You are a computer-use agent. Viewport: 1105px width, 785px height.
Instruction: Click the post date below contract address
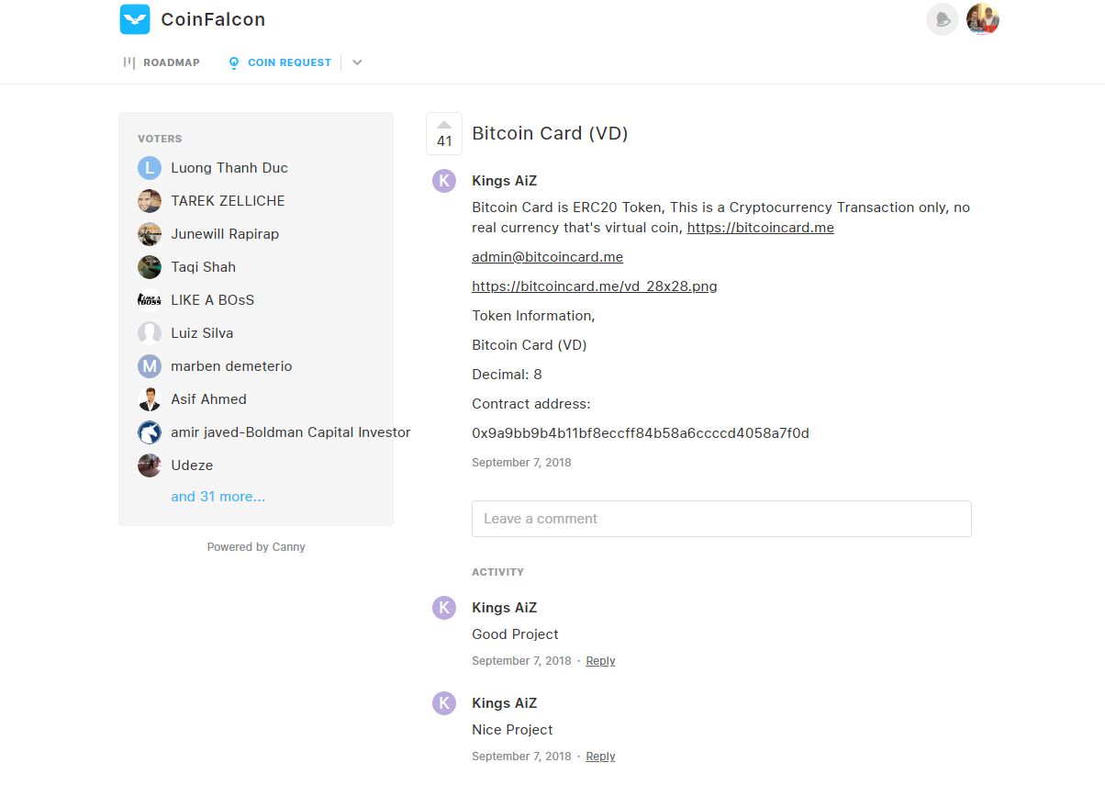[x=521, y=463]
